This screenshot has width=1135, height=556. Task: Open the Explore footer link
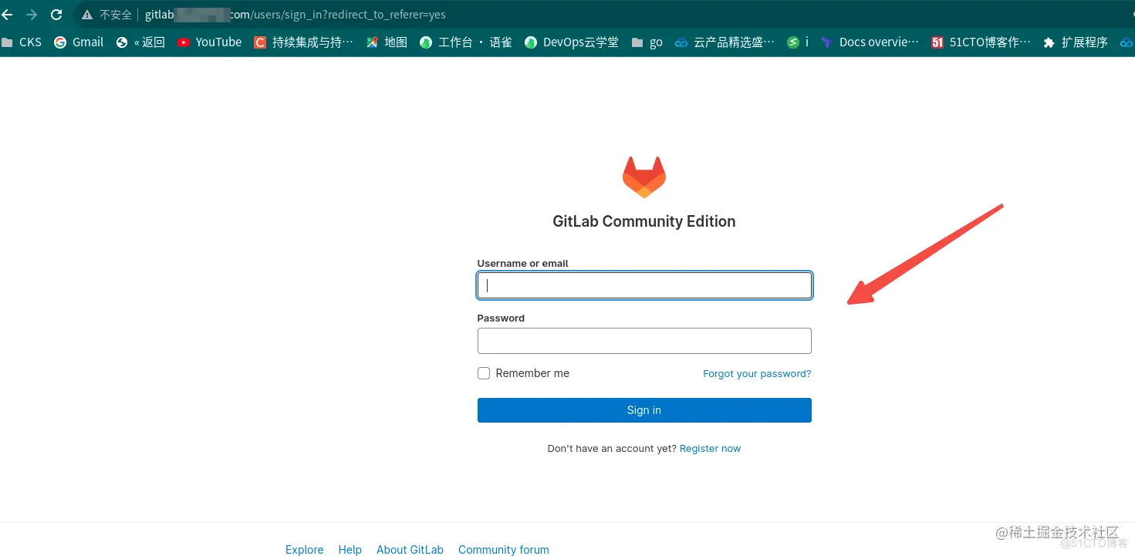[x=304, y=550]
